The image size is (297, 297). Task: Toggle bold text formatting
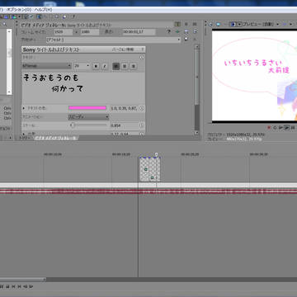point(96,66)
